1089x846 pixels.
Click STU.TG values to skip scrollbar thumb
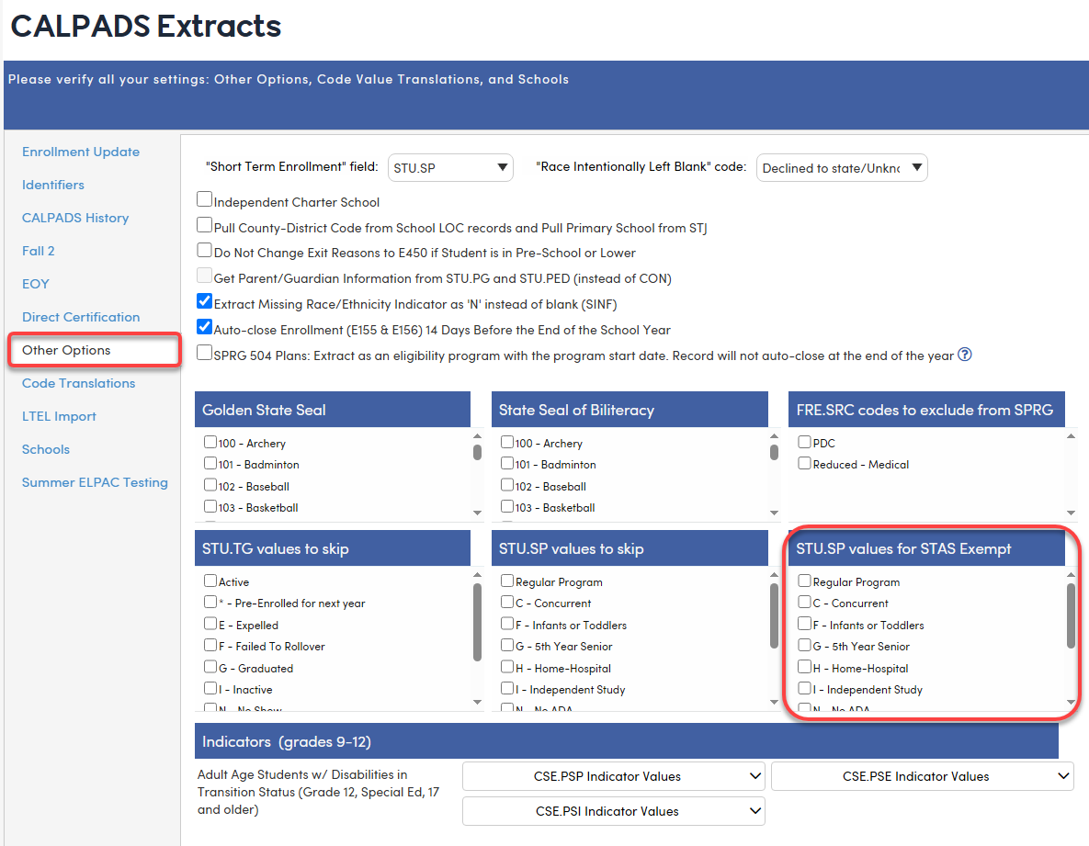pos(477,622)
